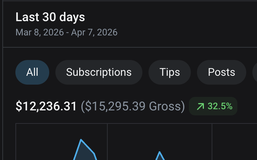Select the All earnings filter

click(x=32, y=72)
